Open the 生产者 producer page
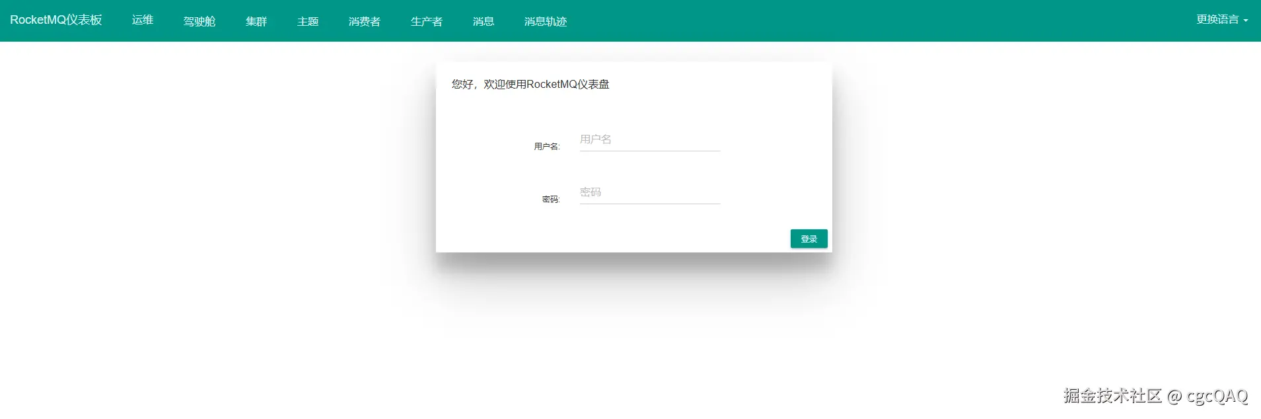Image resolution: width=1261 pixels, height=419 pixels. click(427, 21)
